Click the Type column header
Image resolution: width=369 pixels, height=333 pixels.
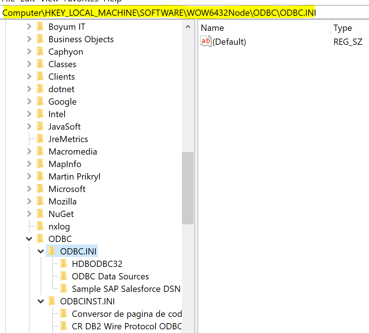(x=343, y=28)
